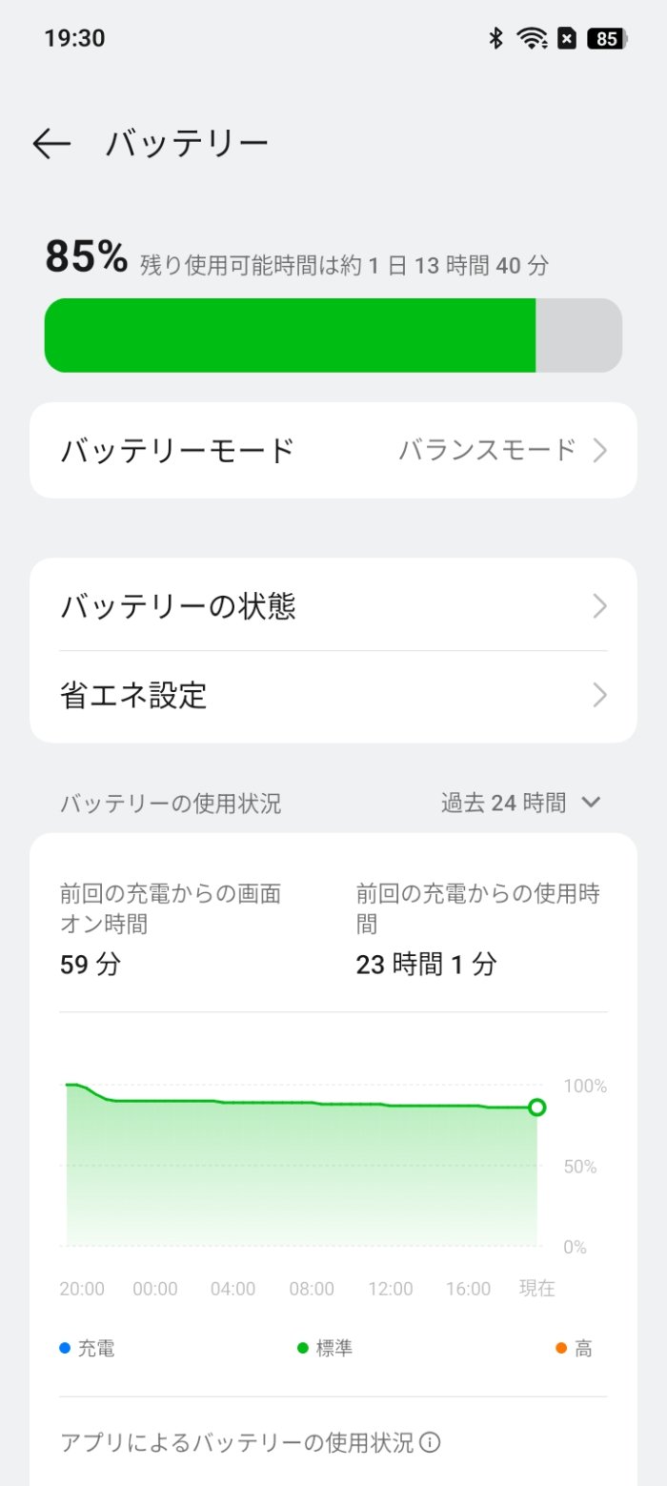The width and height of the screenshot is (667, 1486).
Task: Tap the blue 充電 legend dot
Action: click(64, 1347)
